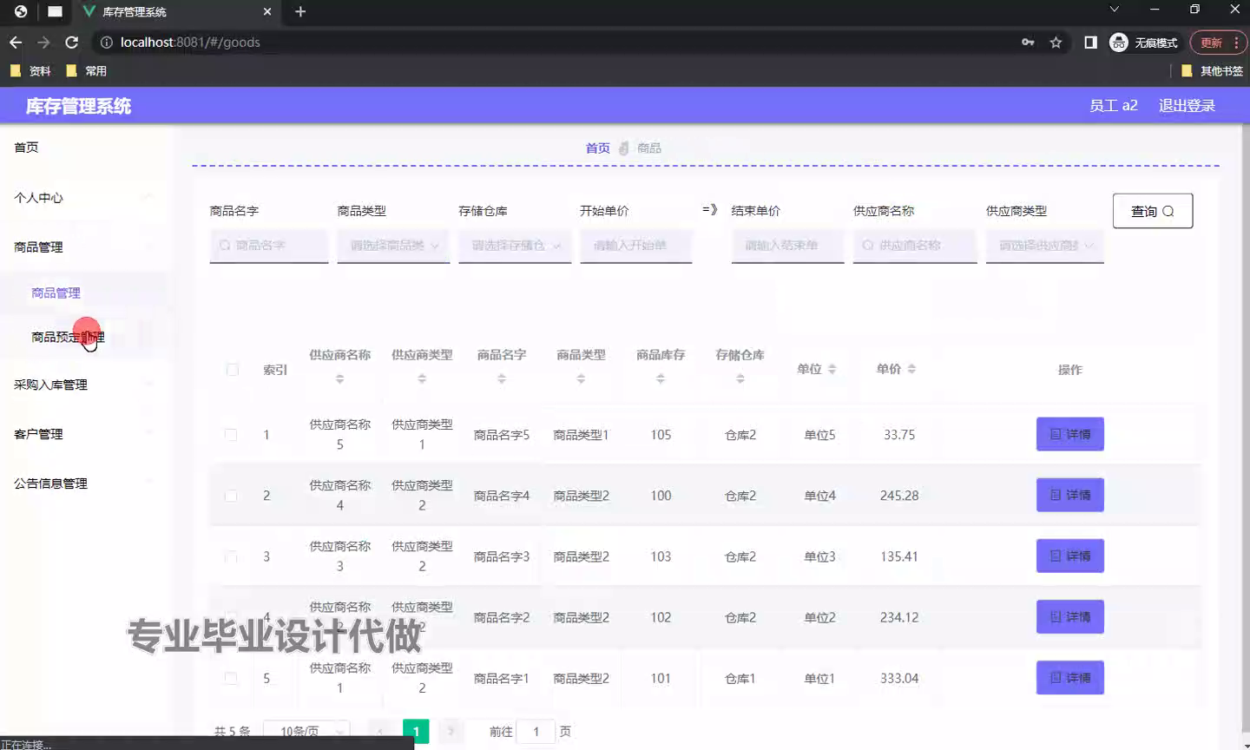
Task: Expand 个人中心 sidebar menu
Action: [83, 198]
